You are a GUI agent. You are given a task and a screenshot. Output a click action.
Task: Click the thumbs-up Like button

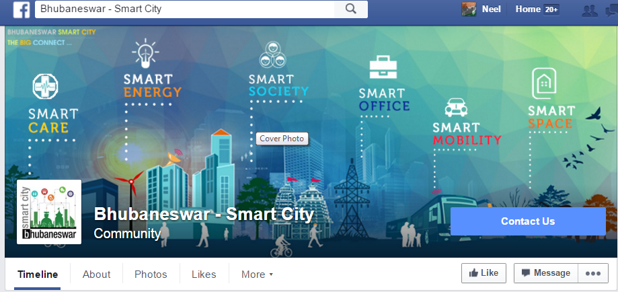[x=484, y=273]
